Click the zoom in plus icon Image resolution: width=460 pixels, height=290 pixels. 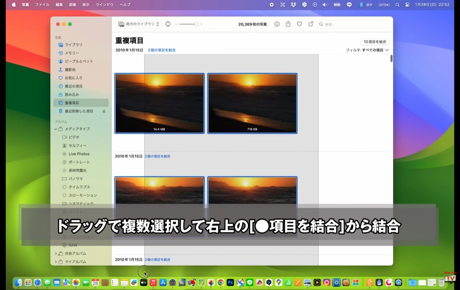coord(201,24)
